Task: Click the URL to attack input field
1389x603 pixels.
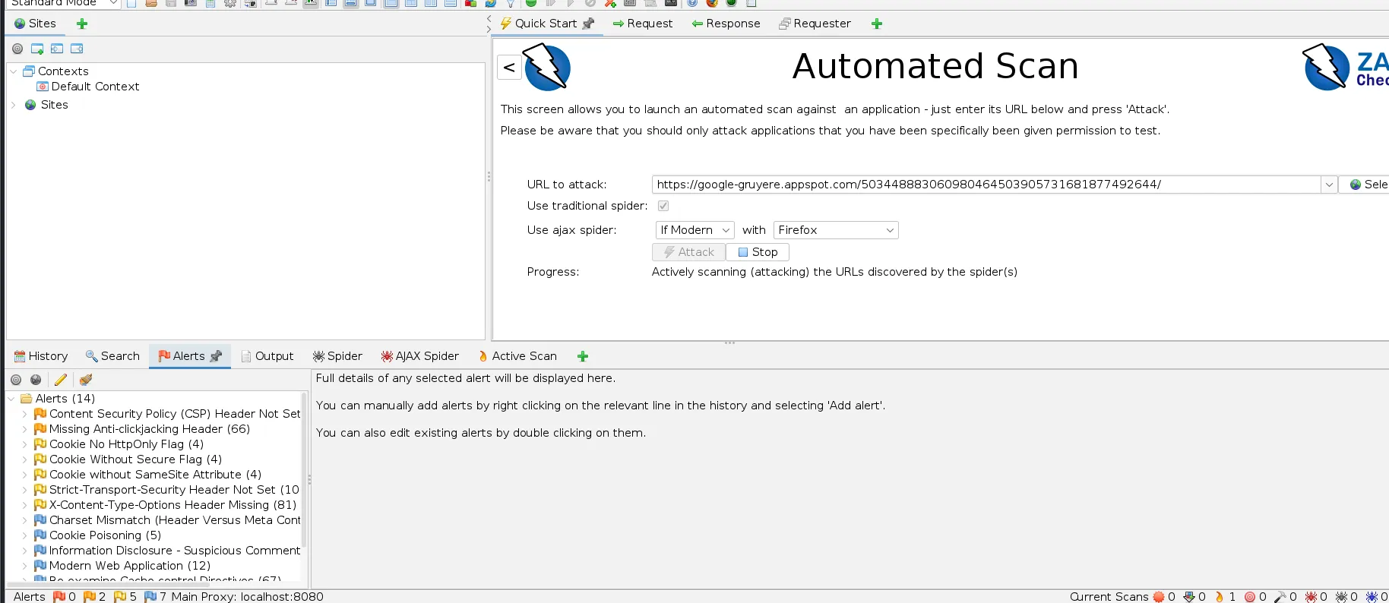Action: coord(986,185)
